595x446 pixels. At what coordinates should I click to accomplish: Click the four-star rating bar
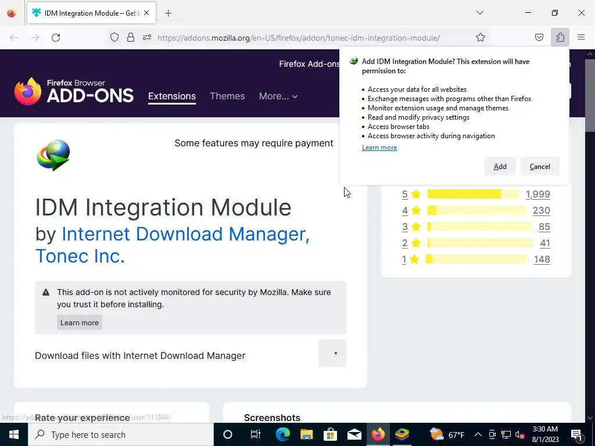(x=476, y=210)
